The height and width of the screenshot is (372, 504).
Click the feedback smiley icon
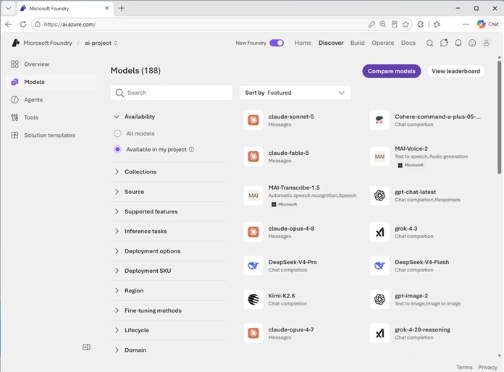click(472, 43)
